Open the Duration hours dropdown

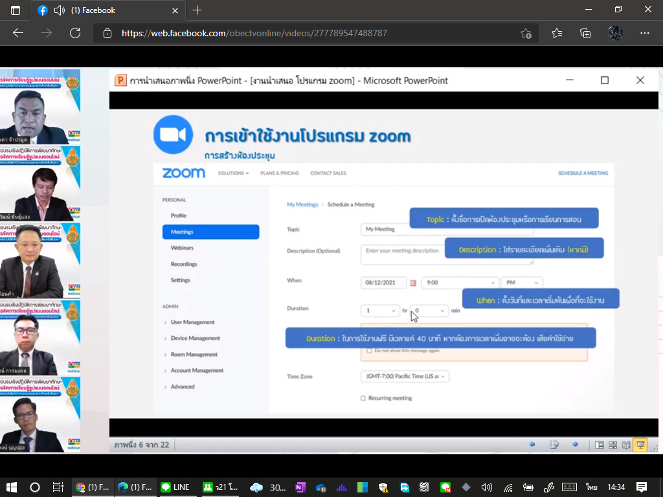pyautogui.click(x=379, y=311)
